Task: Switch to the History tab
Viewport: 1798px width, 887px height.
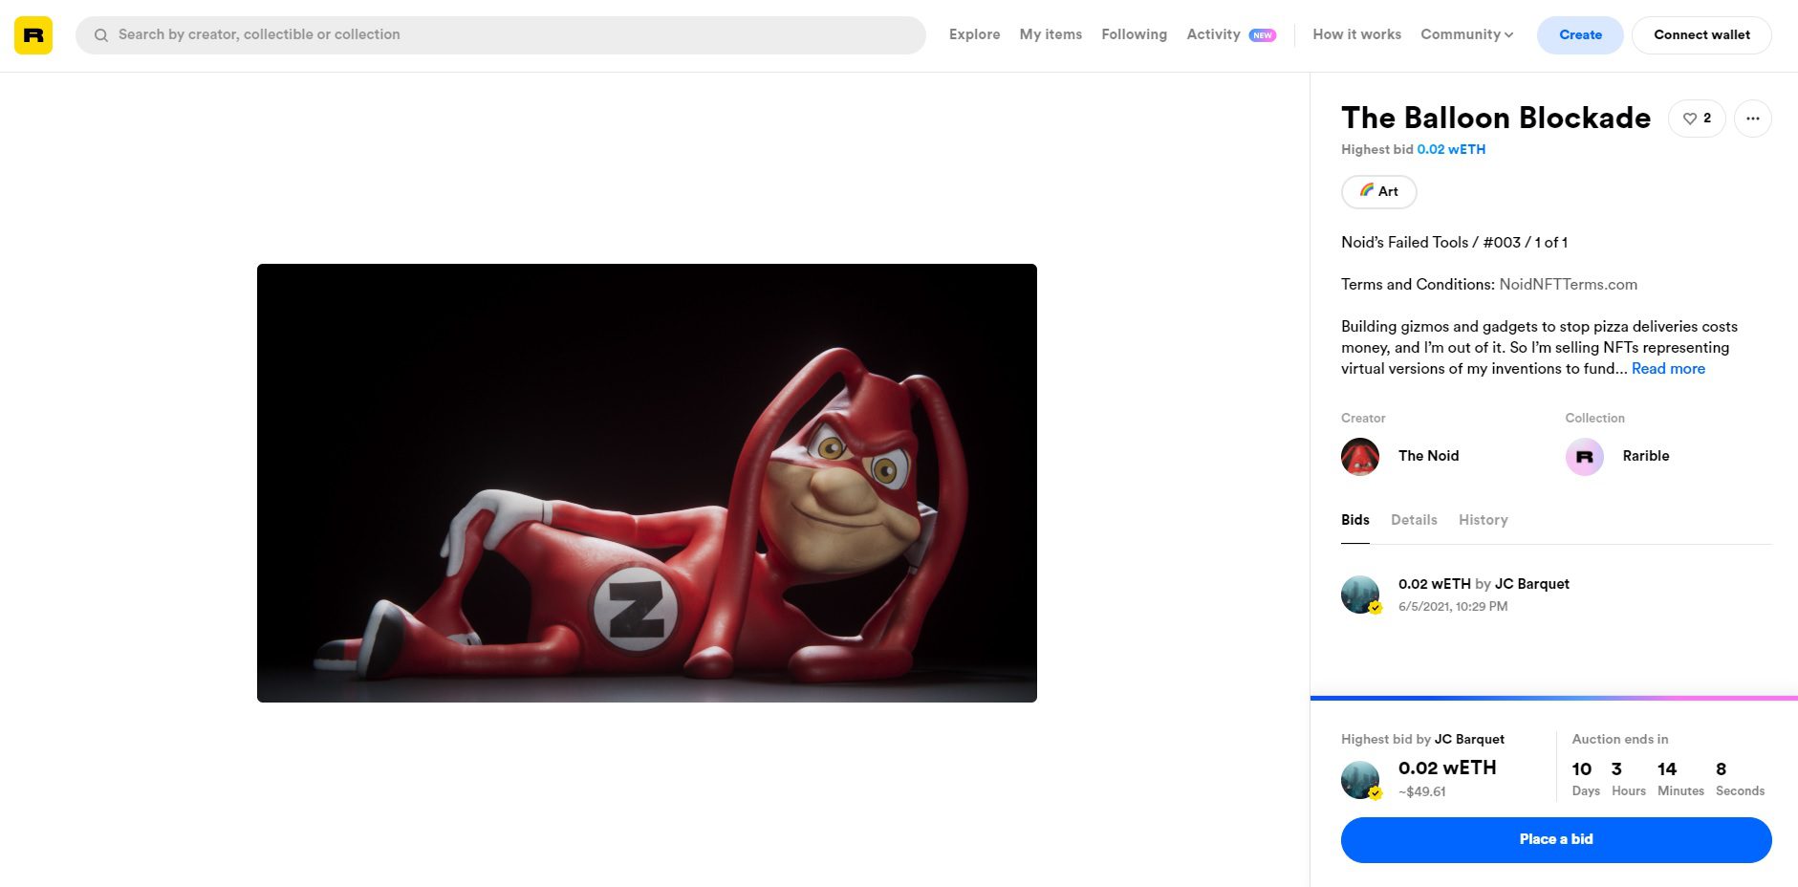Action: [x=1483, y=520]
